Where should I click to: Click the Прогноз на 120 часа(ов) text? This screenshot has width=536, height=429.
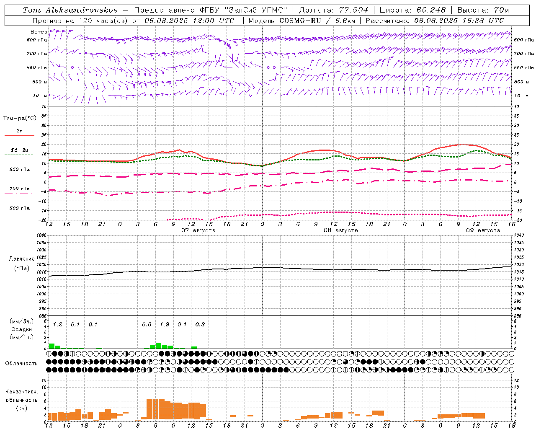(80, 21)
